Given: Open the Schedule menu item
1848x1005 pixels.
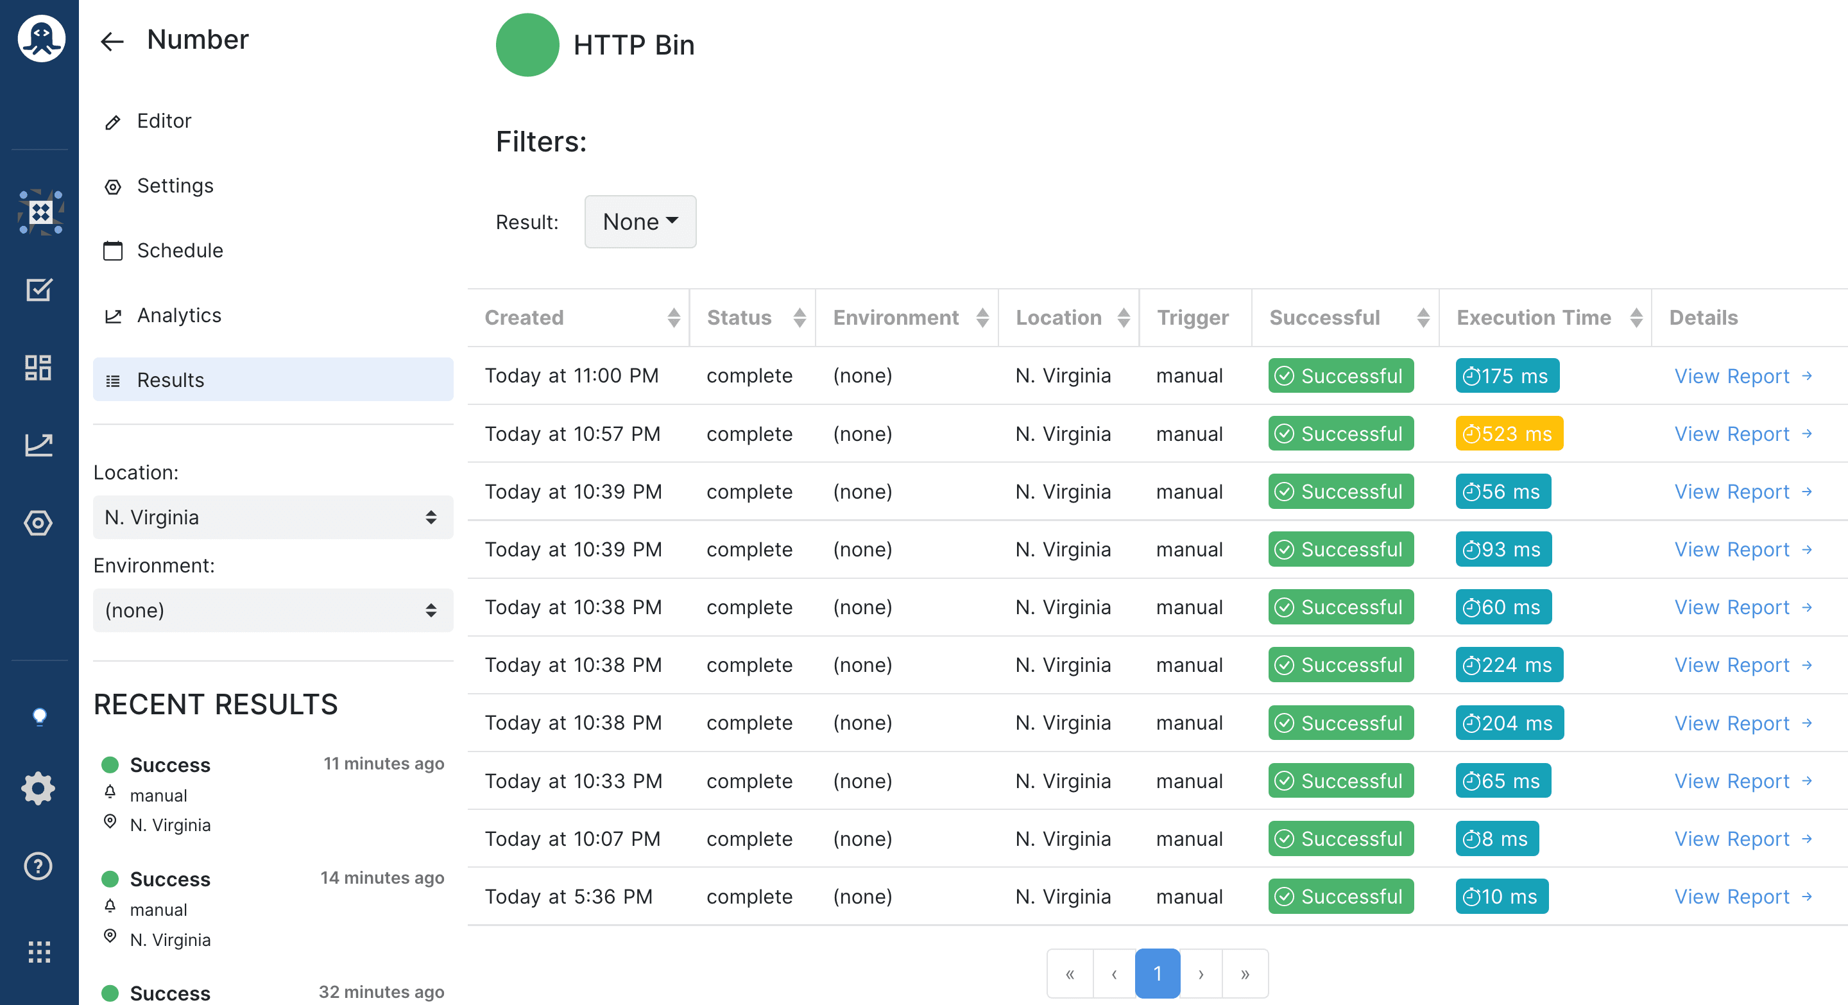Looking at the screenshot, I should tap(273, 250).
